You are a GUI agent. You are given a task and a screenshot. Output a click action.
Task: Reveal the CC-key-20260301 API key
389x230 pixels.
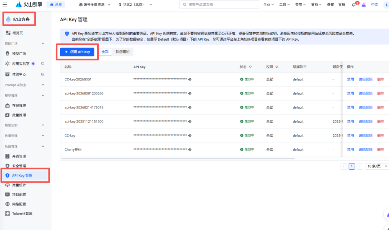point(190,79)
